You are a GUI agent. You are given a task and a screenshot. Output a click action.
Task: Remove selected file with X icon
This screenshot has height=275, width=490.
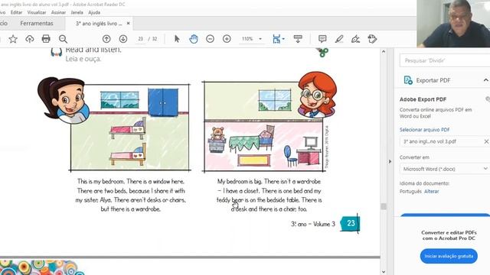tap(486, 141)
